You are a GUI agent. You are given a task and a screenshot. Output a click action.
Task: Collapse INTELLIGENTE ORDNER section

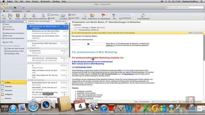[1, 46]
